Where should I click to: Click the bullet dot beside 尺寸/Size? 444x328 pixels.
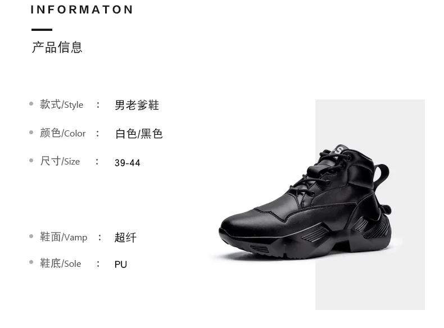[31, 161]
